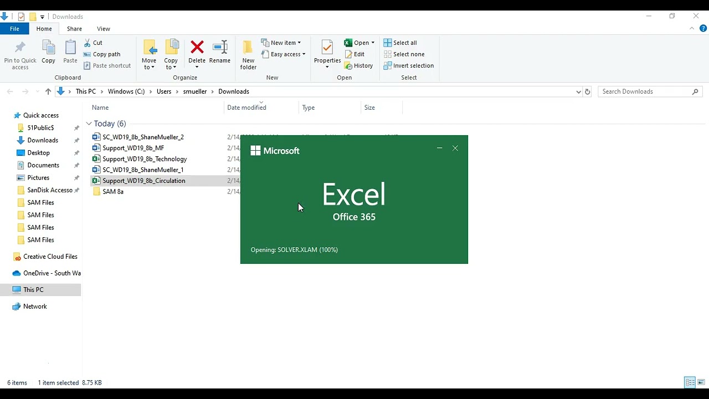This screenshot has height=399, width=709.
Task: Sort by Name column header
Action: pyautogui.click(x=100, y=108)
